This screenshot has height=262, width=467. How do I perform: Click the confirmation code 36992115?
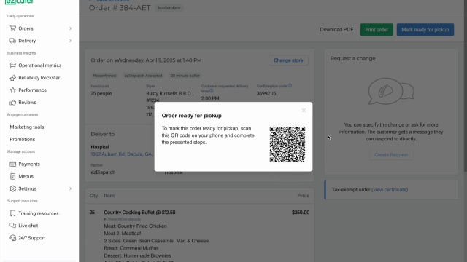pos(266,94)
